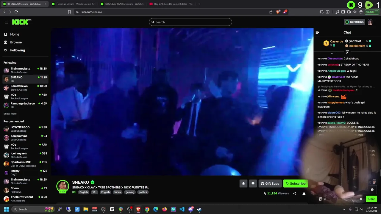381x214 pixels.
Task: Open the emoji picker in chat
Action: tap(372, 190)
